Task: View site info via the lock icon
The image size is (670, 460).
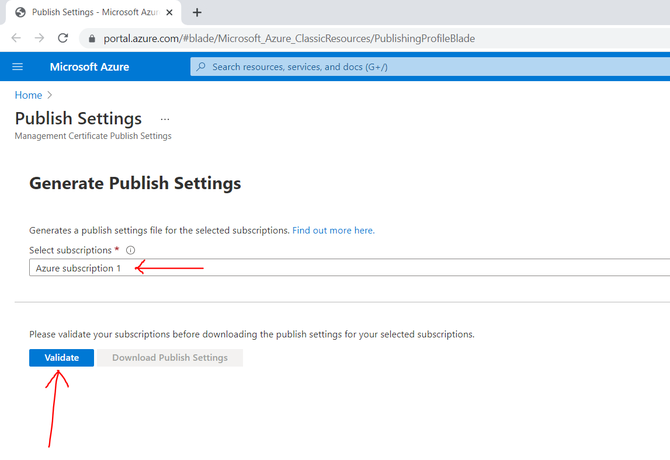Action: click(x=92, y=39)
